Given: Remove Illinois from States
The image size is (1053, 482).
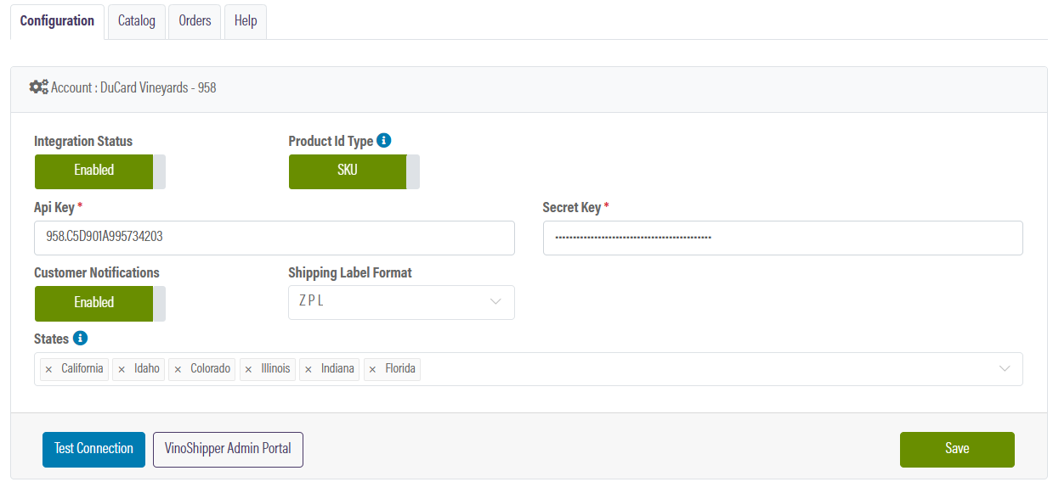Looking at the screenshot, I should (x=249, y=369).
